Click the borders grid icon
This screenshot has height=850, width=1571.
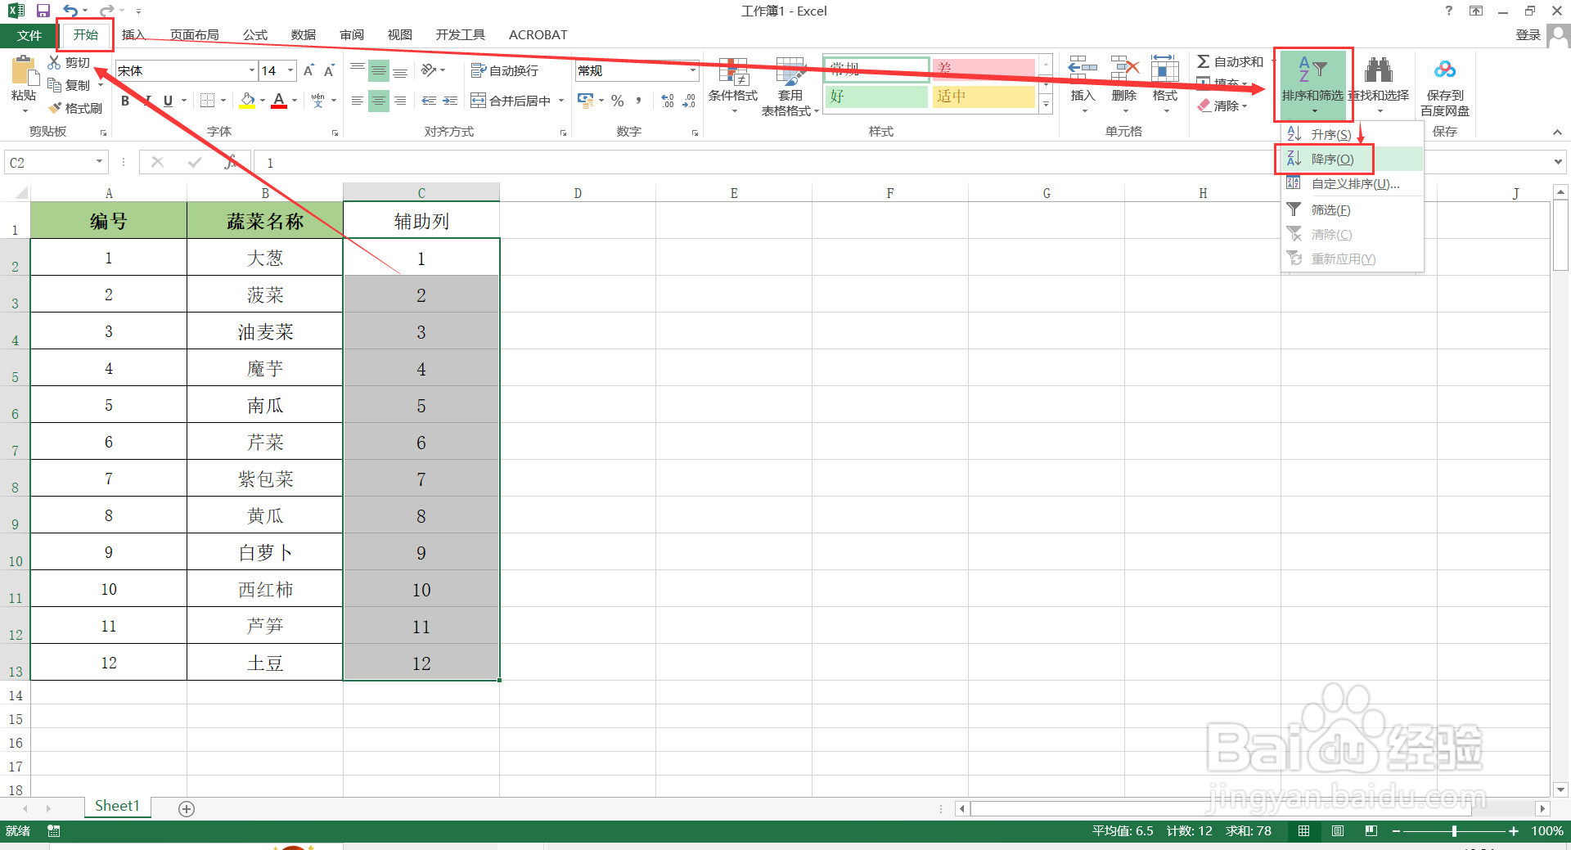click(207, 101)
